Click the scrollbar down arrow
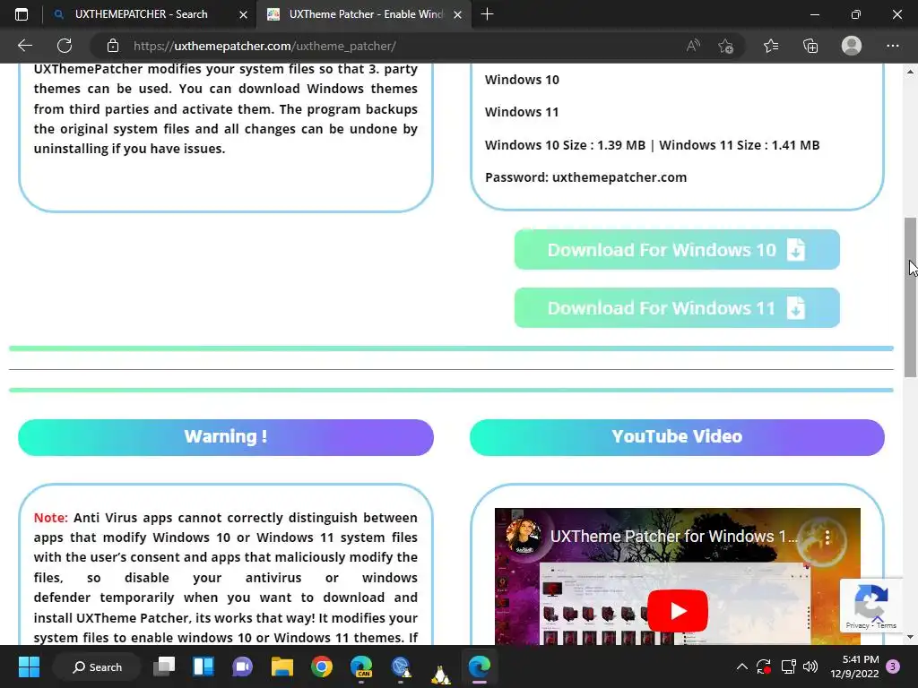 click(910, 637)
